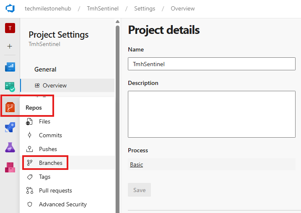Click the Tags label icon
This screenshot has width=301, height=213.
[30, 177]
